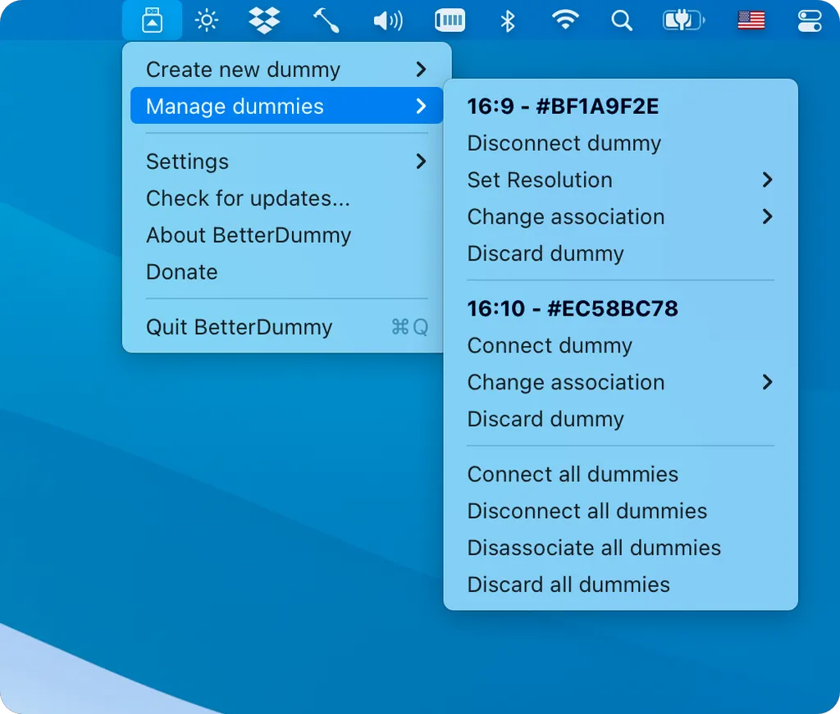Open the battery charging status icon
Screen dimensions: 840x714
pyautogui.click(x=683, y=20)
